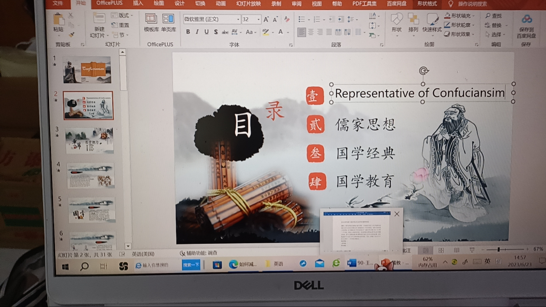546x307 pixels.
Task: Click the Find button in editing group
Action: [494, 16]
